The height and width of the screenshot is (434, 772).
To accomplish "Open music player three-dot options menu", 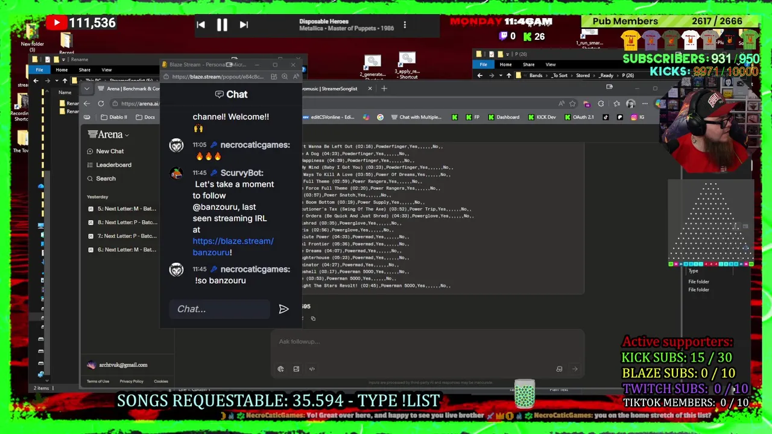I will [405, 25].
